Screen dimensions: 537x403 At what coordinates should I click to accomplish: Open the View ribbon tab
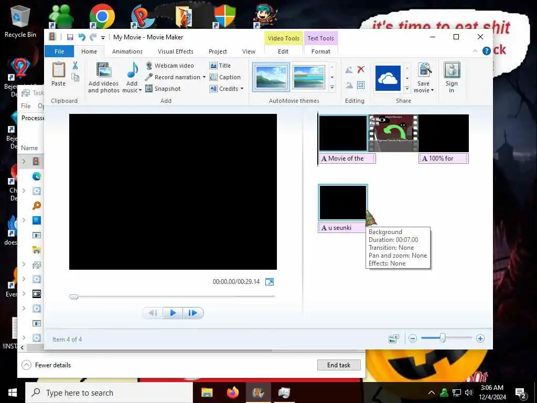(x=249, y=51)
